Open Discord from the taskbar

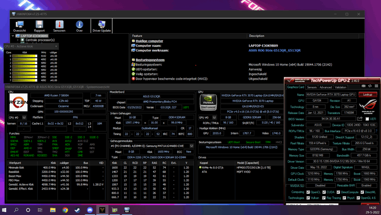pos(90,210)
